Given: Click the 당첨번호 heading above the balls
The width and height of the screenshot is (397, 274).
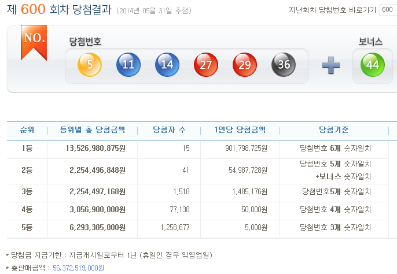Looking at the screenshot, I should 85,42.
